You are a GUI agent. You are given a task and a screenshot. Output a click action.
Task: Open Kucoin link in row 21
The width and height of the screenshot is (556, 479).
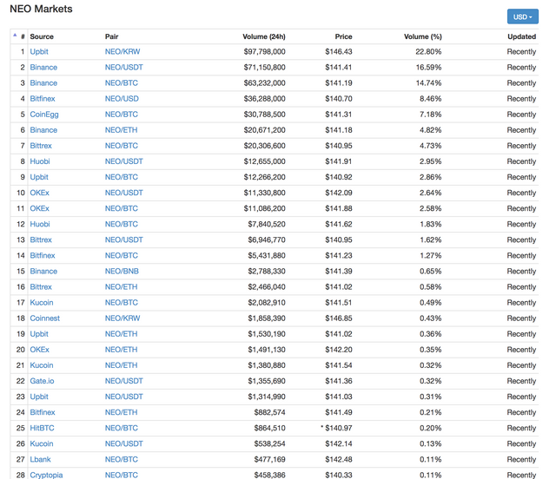point(42,365)
